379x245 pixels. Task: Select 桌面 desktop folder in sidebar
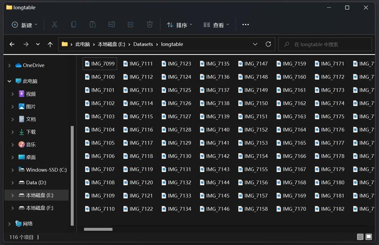pyautogui.click(x=27, y=157)
